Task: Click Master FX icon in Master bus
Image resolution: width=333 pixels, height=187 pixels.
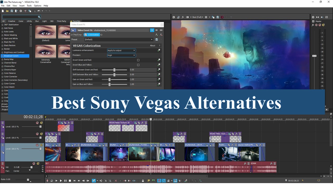Action: coord(313,25)
